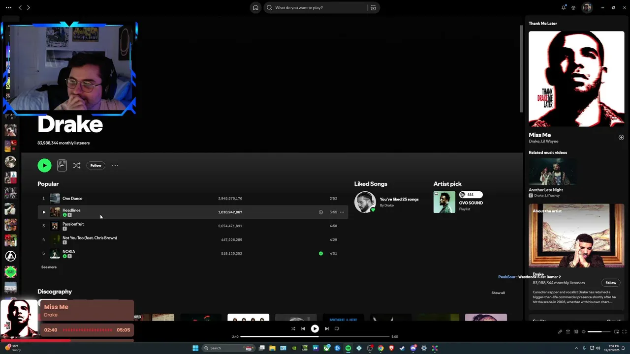
Task: Open File Explorer from the taskbar
Action: pos(272,348)
